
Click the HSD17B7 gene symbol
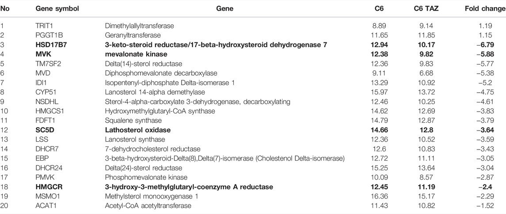[x=49, y=45]
